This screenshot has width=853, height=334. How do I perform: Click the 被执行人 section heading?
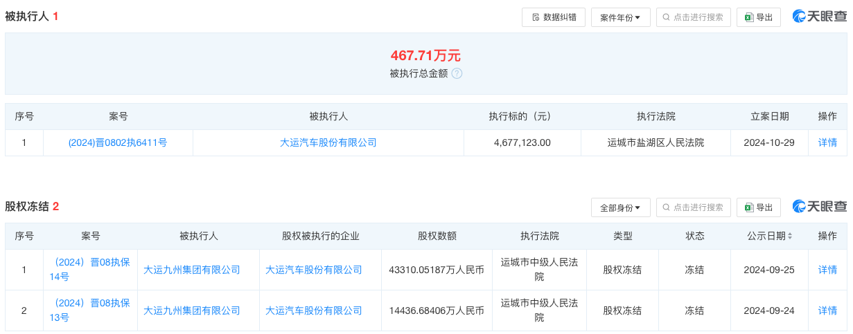pyautogui.click(x=27, y=16)
